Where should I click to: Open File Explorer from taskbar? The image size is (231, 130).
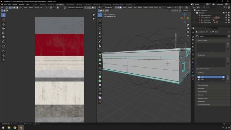(9, 127)
